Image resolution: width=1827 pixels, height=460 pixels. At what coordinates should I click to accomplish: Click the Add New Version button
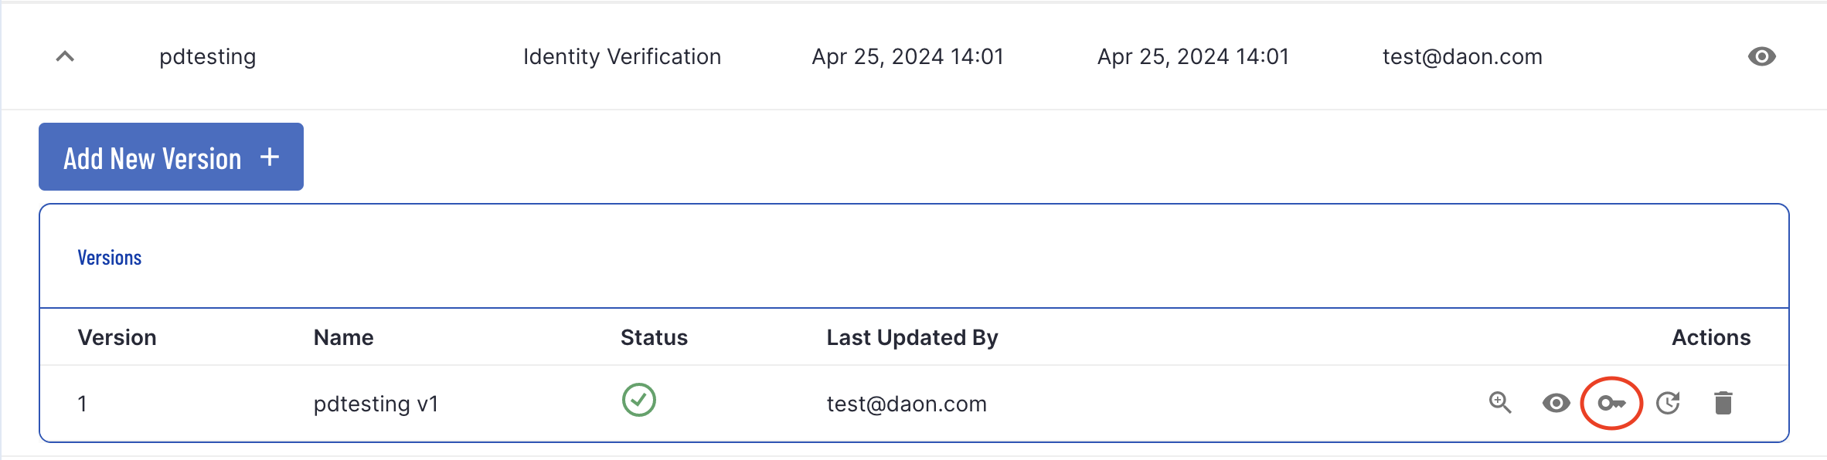pos(171,157)
